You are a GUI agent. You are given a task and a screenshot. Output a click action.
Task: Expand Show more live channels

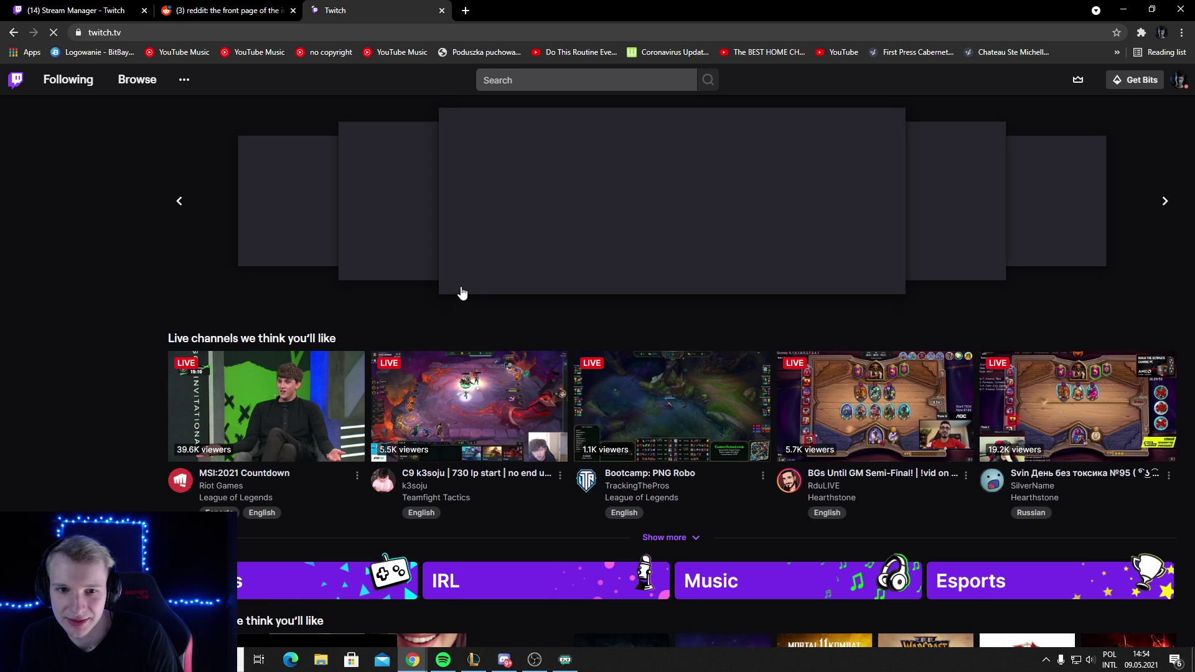tap(671, 538)
